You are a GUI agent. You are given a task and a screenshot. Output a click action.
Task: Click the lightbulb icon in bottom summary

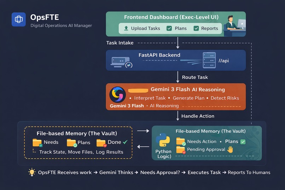(x=32, y=172)
